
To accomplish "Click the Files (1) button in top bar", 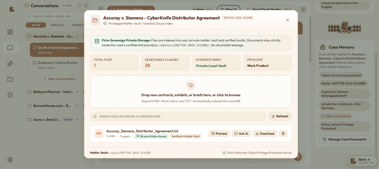I will [x=229, y=9].
